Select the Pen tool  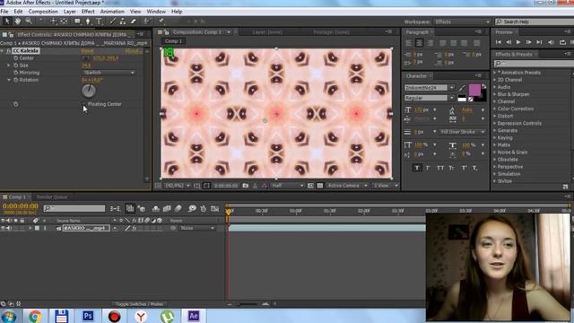click(88, 22)
